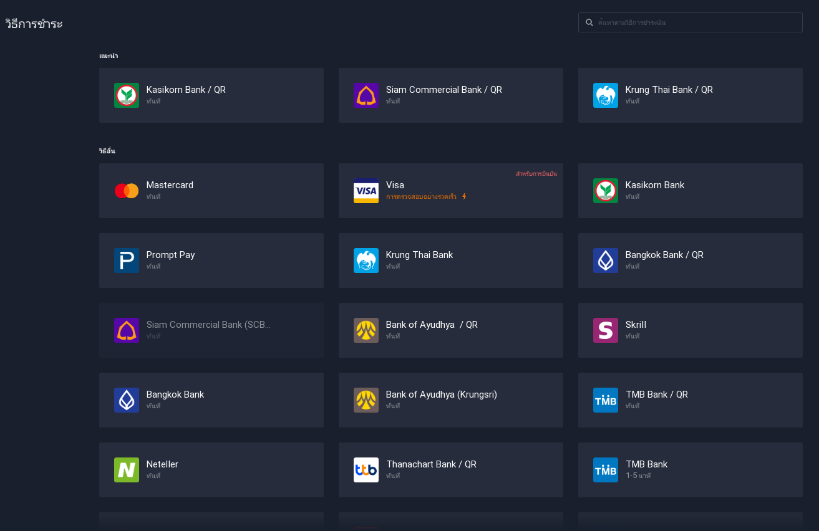Click the Bangkok Bank / QR logo
819x531 pixels.
point(606,261)
